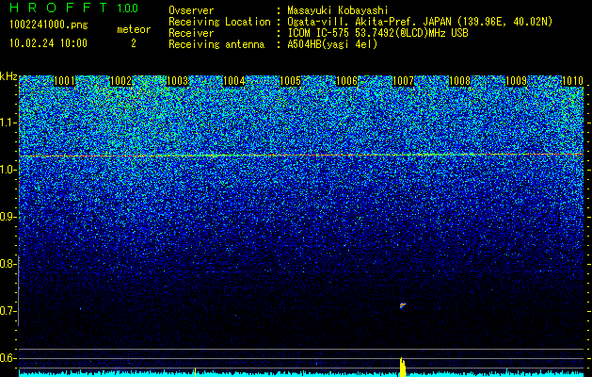This screenshot has height=377, width=592.
Task: Click the 1006 time marker label
Action: pos(347,81)
